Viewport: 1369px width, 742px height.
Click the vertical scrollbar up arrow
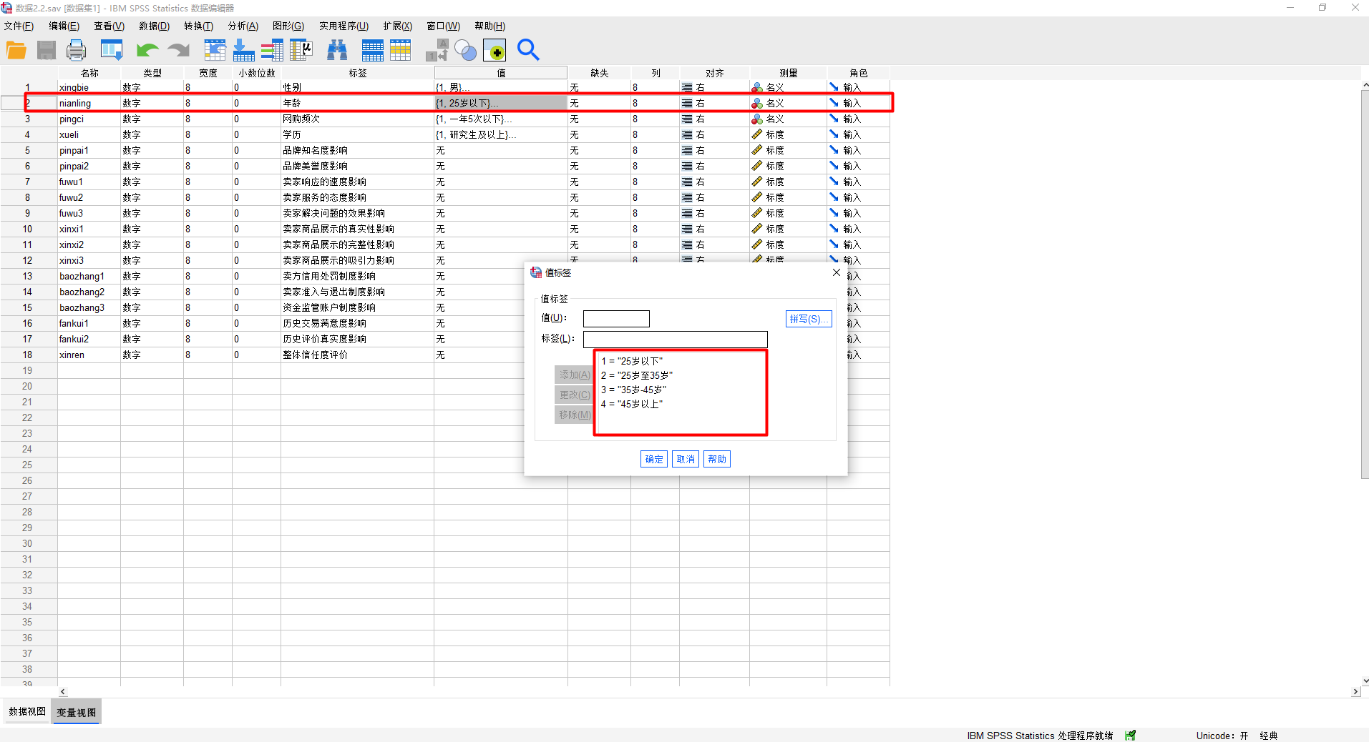coord(1365,85)
